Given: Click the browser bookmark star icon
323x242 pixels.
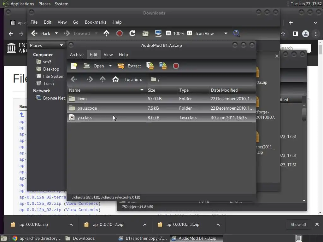Looking at the screenshot, I should click(283, 34).
